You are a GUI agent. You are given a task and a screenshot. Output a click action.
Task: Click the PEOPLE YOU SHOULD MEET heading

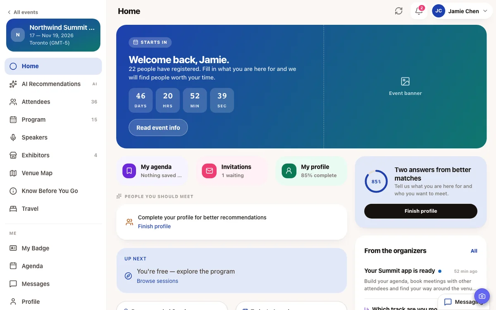159,196
